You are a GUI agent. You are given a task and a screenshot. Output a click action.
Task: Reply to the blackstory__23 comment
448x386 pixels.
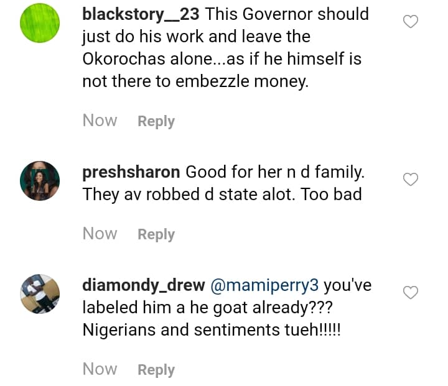click(x=156, y=121)
